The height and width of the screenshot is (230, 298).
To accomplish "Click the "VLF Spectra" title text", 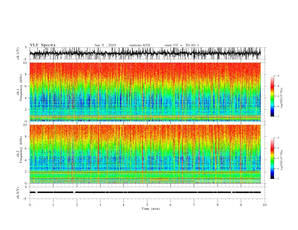I will [x=43, y=45].
